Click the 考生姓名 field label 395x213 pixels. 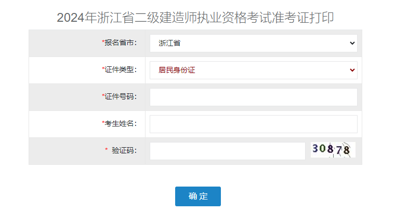pyautogui.click(x=121, y=124)
